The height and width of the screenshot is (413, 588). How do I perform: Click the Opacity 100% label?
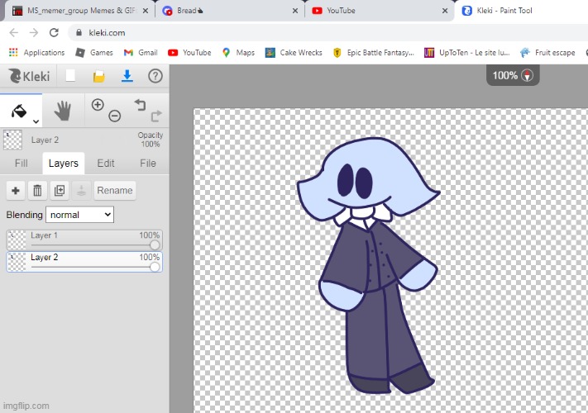(151, 140)
